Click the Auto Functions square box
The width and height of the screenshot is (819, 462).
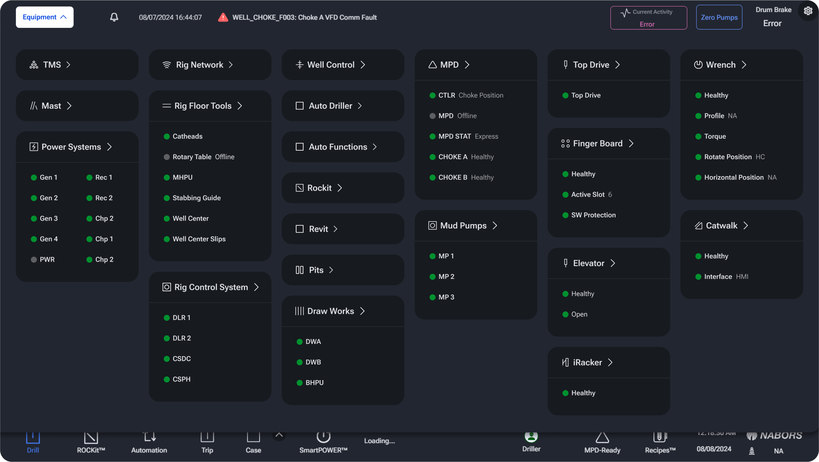(299, 147)
